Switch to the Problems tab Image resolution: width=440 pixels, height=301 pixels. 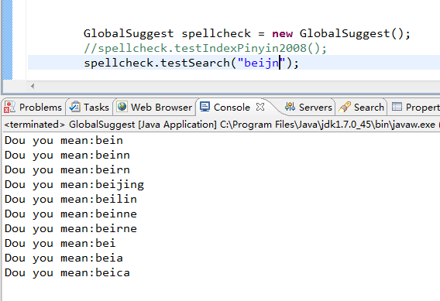tap(33, 108)
